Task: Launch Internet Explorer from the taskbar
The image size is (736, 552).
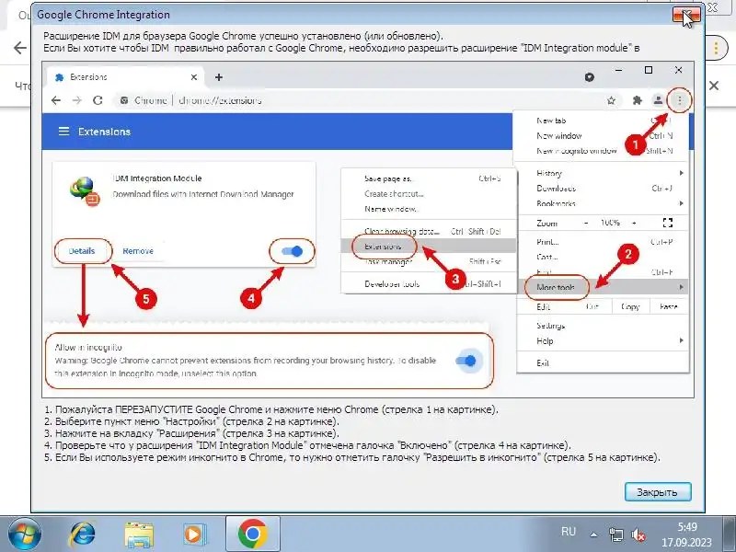Action: coord(82,535)
